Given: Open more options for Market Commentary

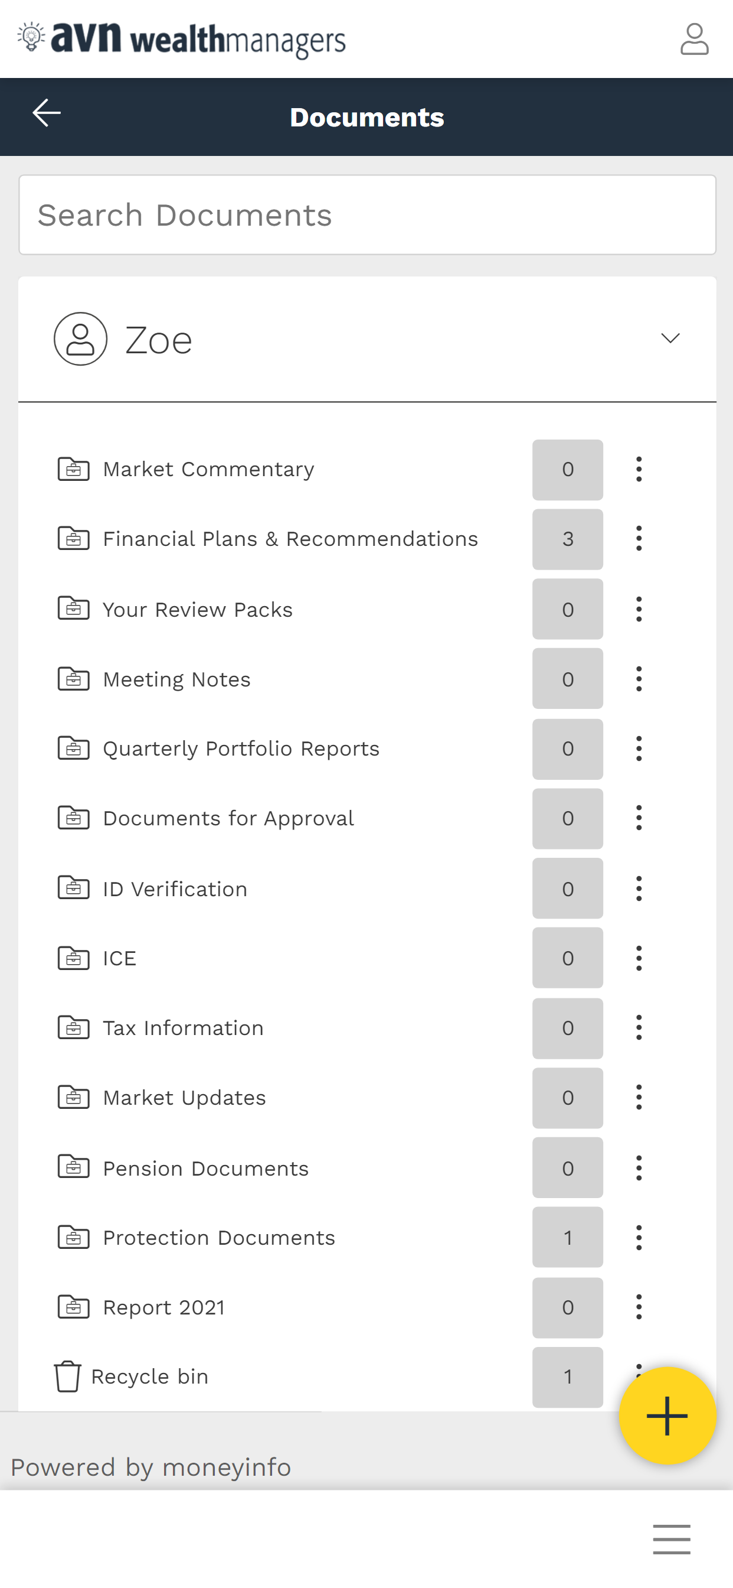Looking at the screenshot, I should (x=639, y=469).
